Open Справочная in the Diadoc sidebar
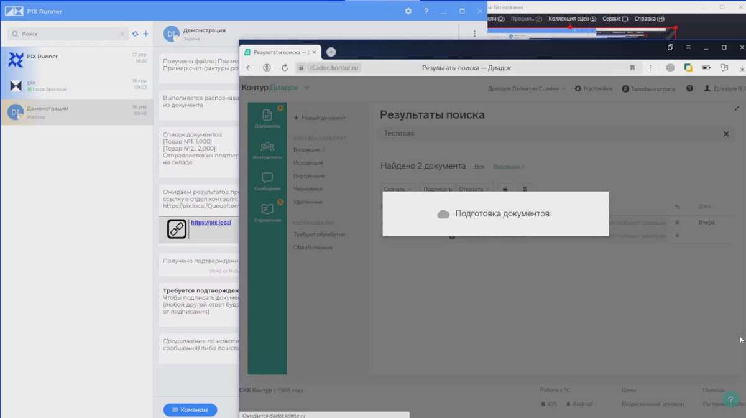Viewport: 746px width, 418px height. point(267,212)
